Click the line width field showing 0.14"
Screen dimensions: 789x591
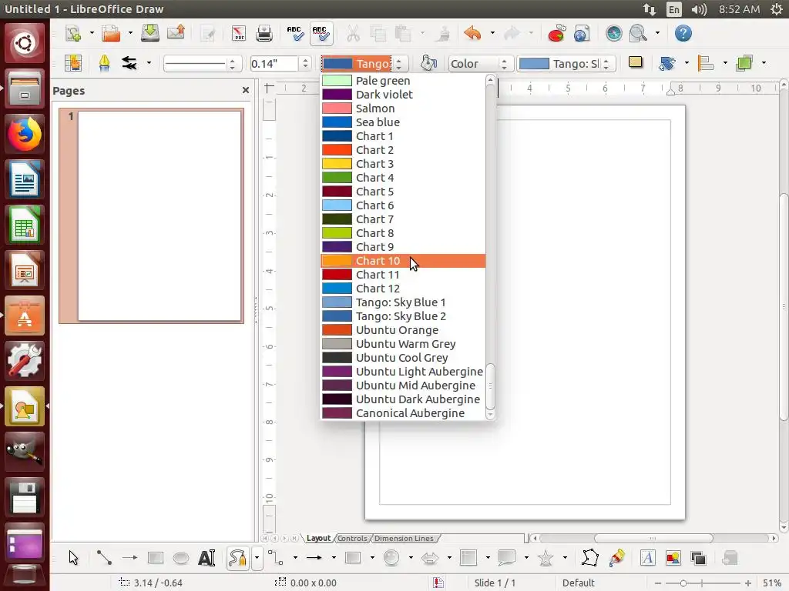point(274,64)
